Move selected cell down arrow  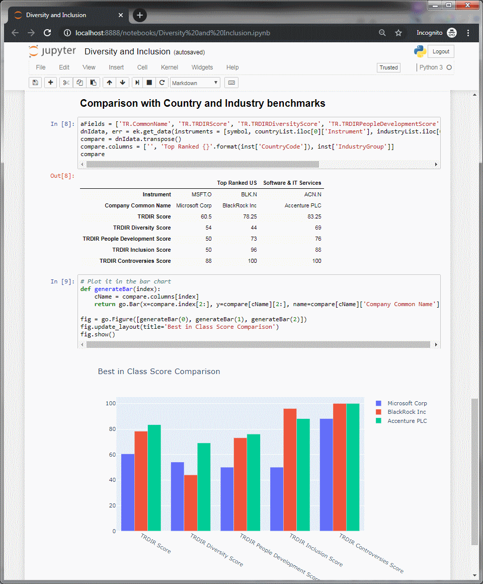pyautogui.click(x=122, y=83)
